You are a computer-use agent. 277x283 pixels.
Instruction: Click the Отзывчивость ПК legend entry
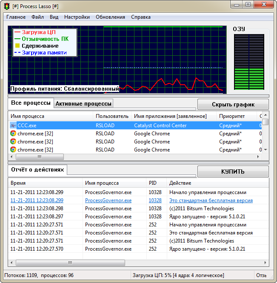tap(42, 39)
